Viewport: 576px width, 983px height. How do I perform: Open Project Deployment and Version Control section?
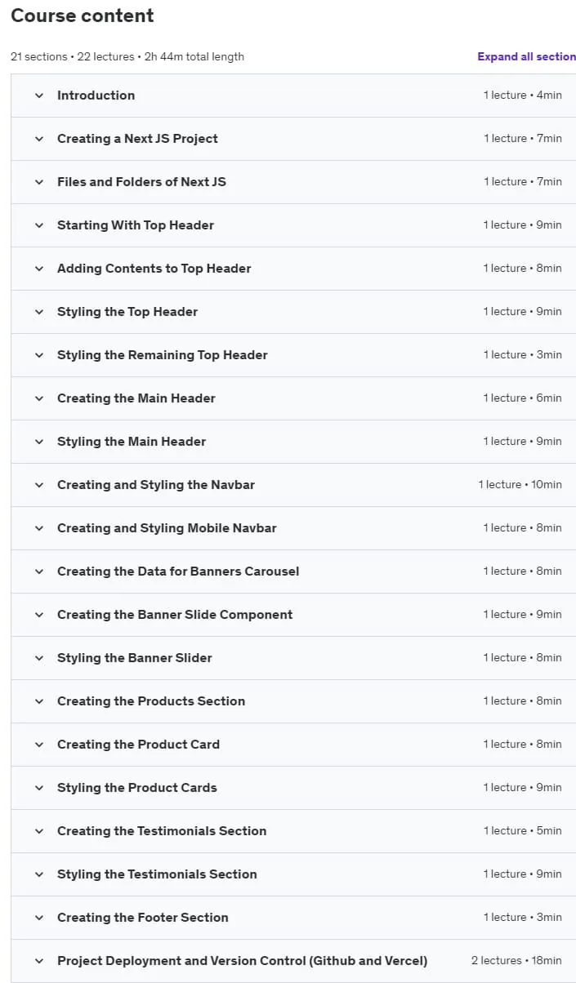coord(293,961)
